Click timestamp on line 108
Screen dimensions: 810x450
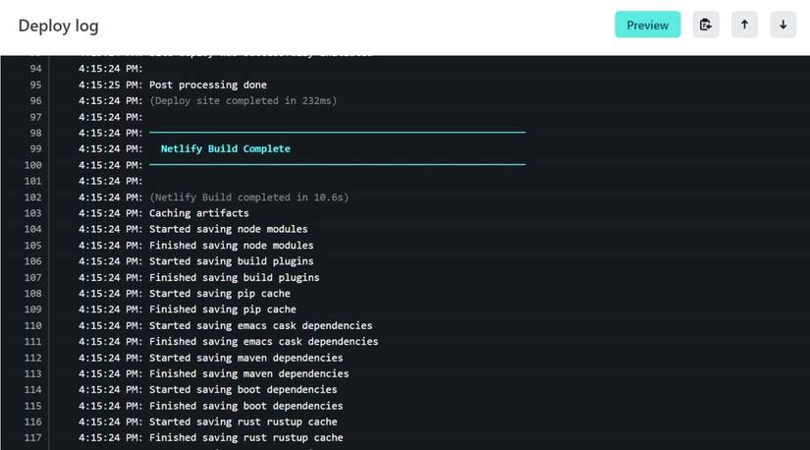(x=111, y=293)
